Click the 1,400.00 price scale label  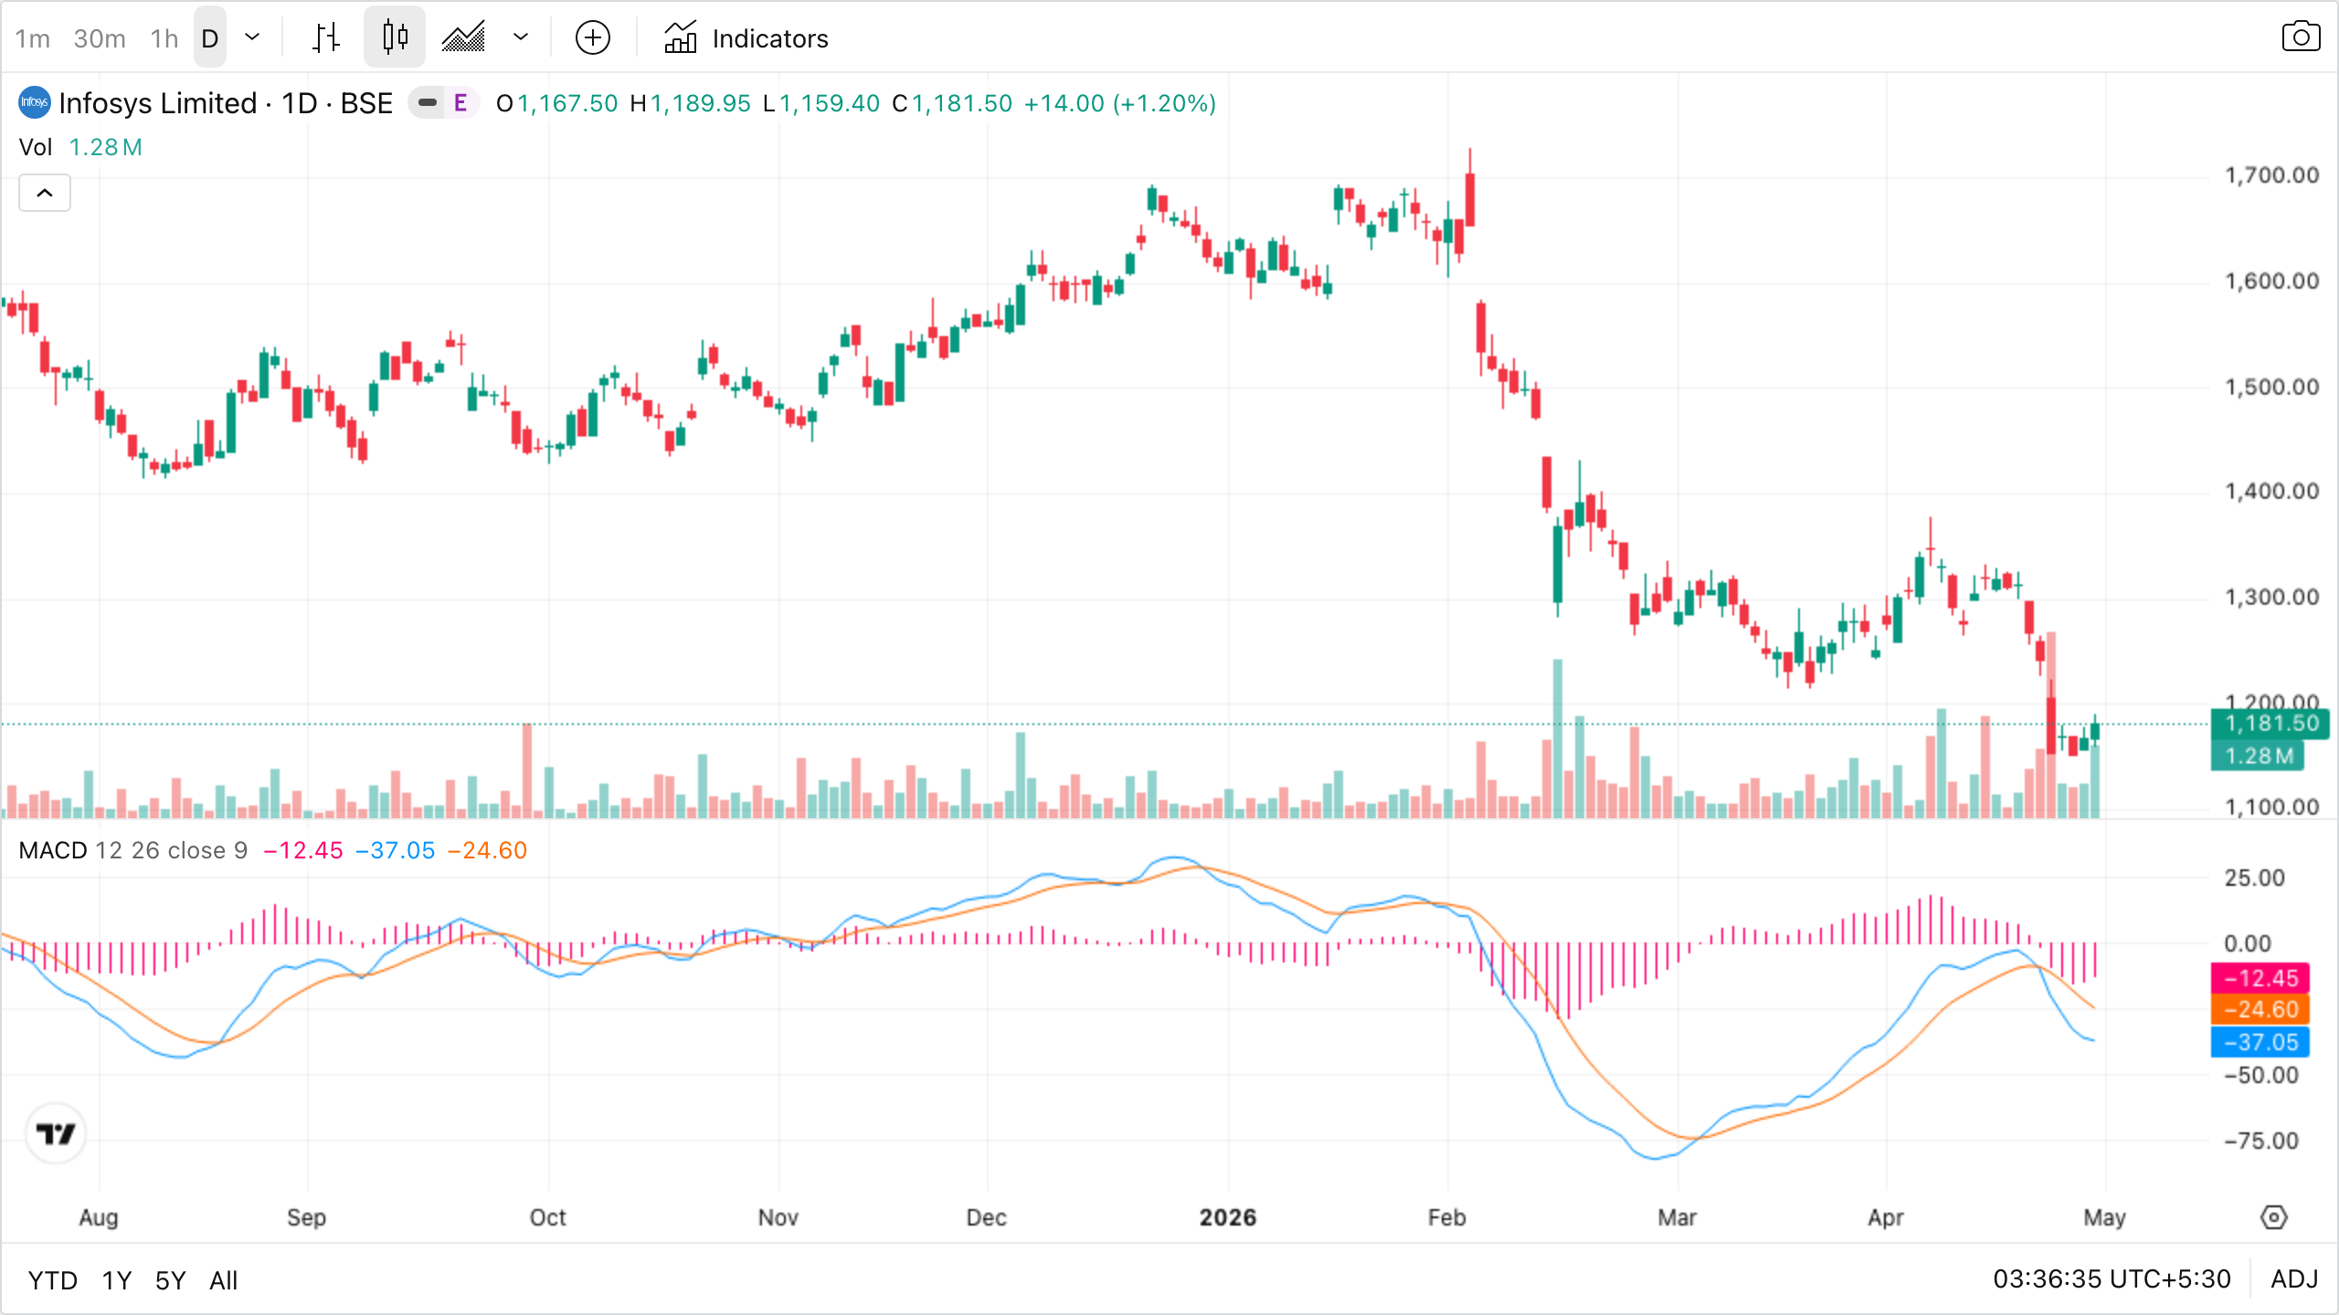(2271, 491)
